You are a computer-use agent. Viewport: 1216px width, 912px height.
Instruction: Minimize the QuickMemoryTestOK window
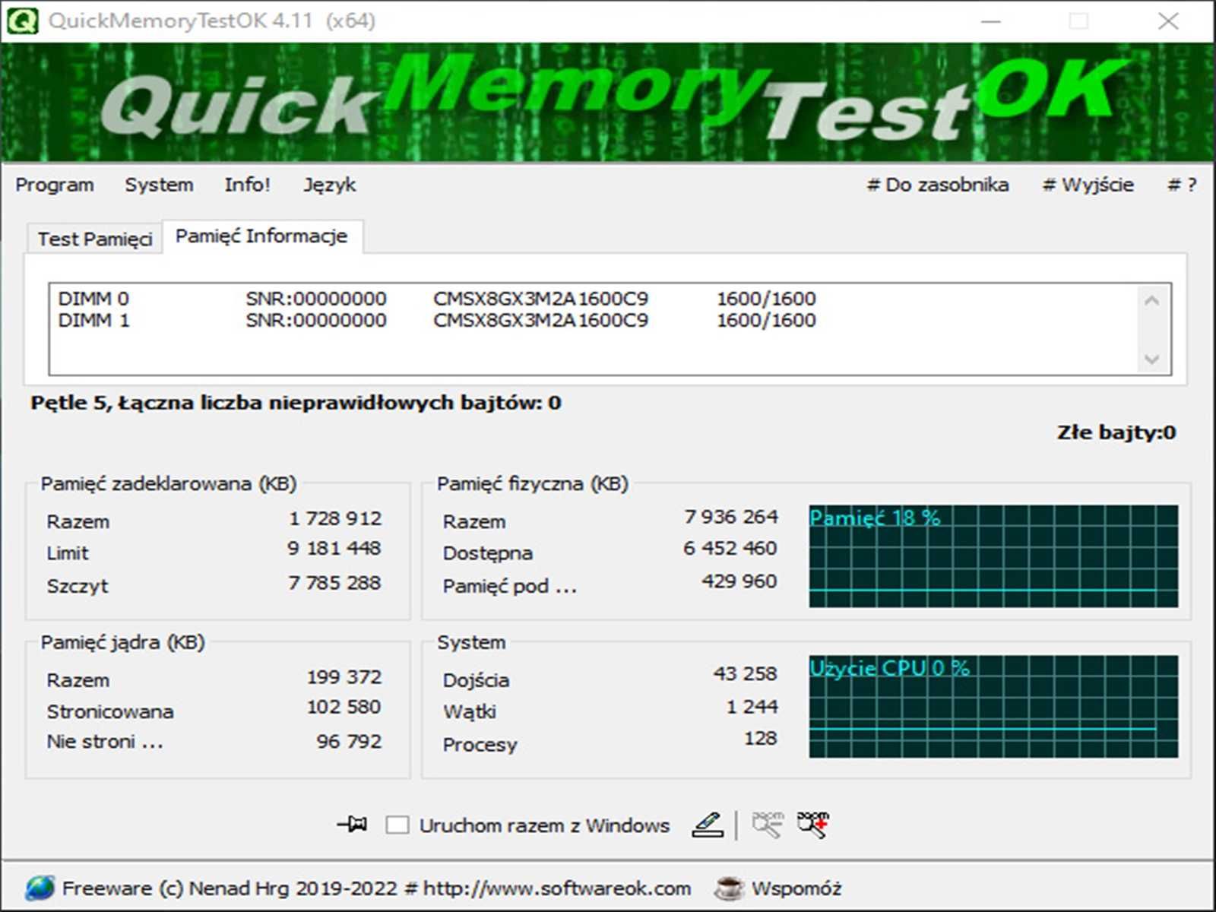pyautogui.click(x=991, y=21)
